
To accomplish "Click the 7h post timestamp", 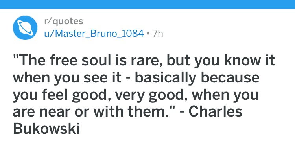I will click(158, 34).
